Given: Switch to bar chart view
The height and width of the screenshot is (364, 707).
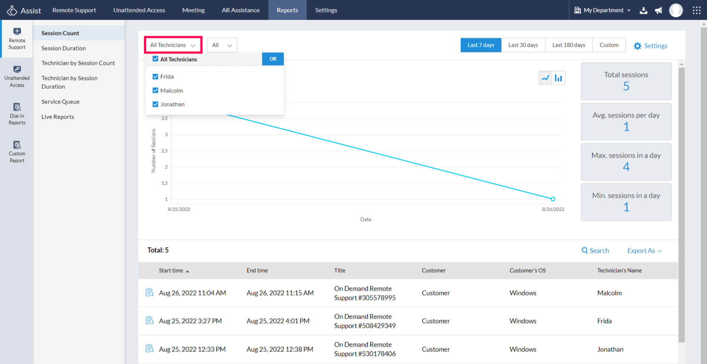Looking at the screenshot, I should point(558,78).
